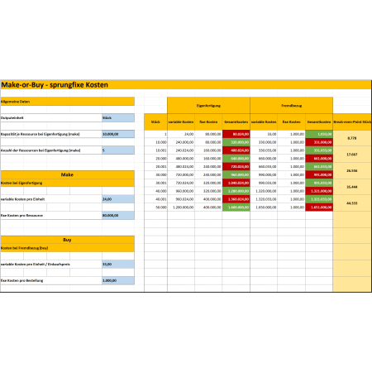Screen dimensions: 372x372
Task: Click the break-even value 44.333
Action: pos(352,203)
